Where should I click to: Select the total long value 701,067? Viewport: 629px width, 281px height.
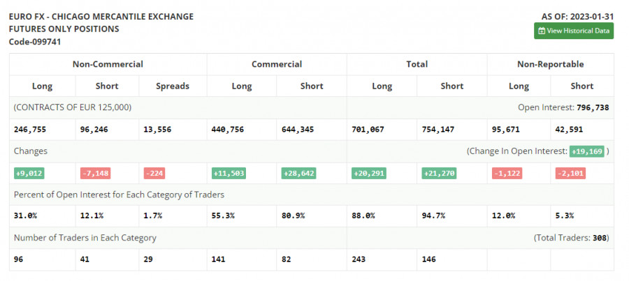click(368, 130)
